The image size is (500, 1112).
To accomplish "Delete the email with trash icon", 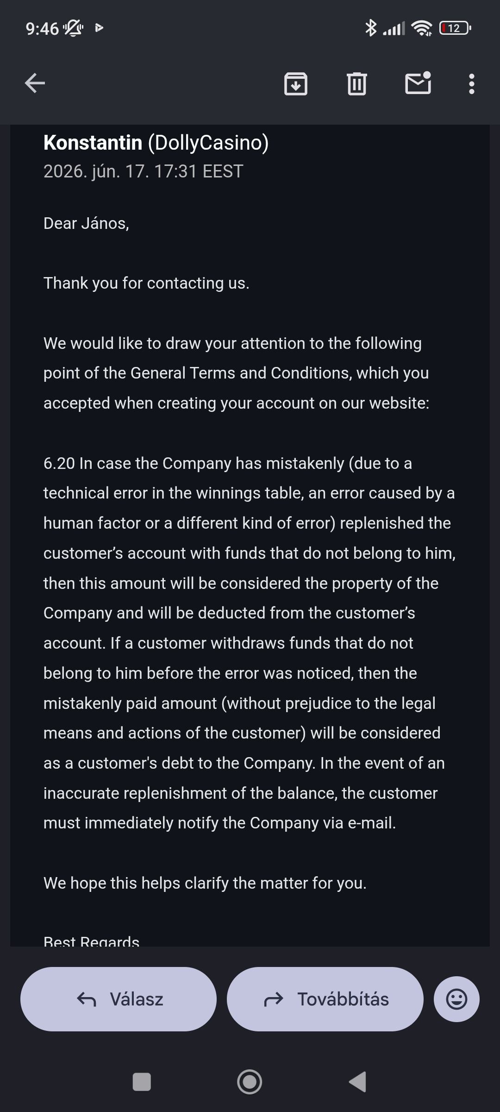I will [x=357, y=84].
